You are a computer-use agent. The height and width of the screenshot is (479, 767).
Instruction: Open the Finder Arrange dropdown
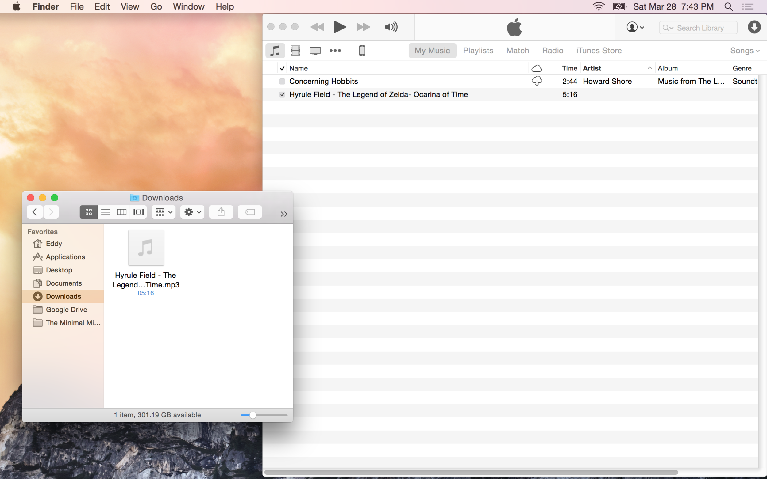[x=164, y=212]
